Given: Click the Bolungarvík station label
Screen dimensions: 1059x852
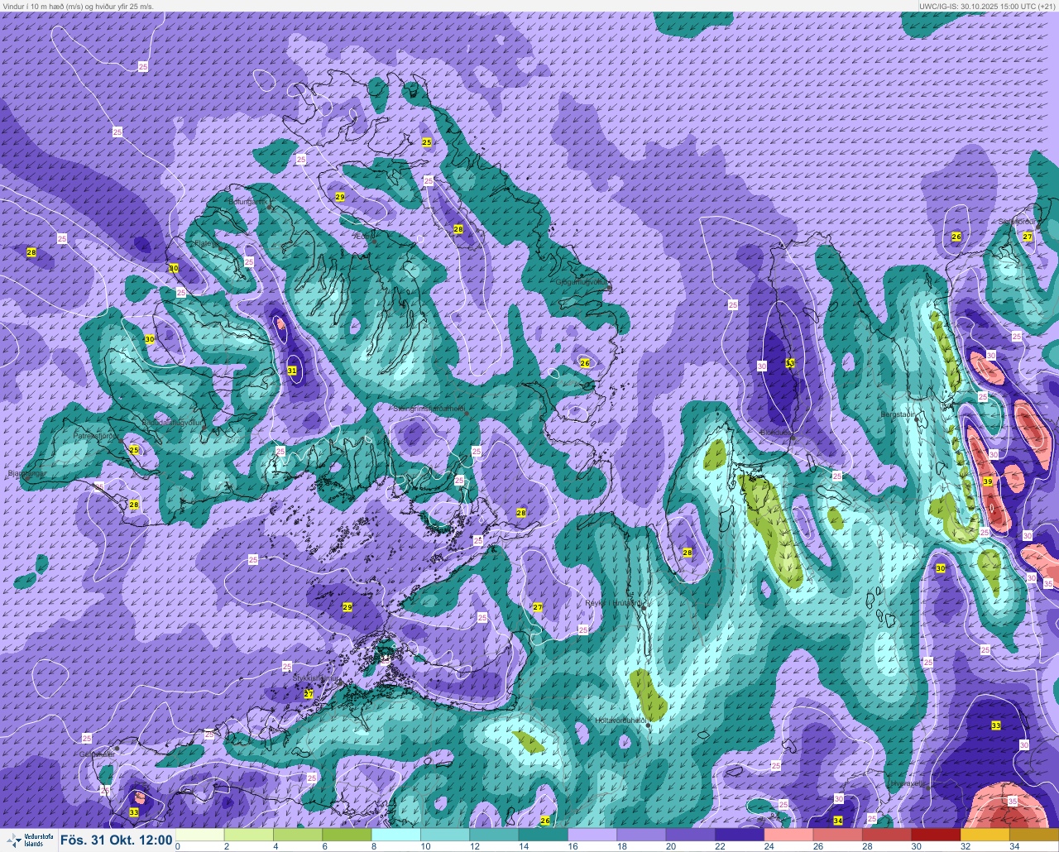Looking at the screenshot, I should pyautogui.click(x=247, y=201).
